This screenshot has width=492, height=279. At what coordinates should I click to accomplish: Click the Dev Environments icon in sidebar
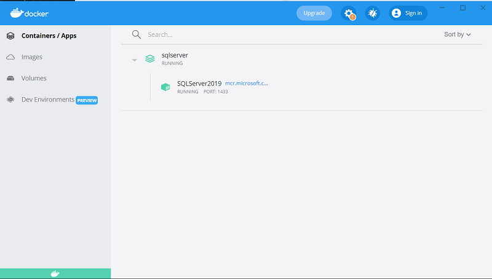pos(10,100)
